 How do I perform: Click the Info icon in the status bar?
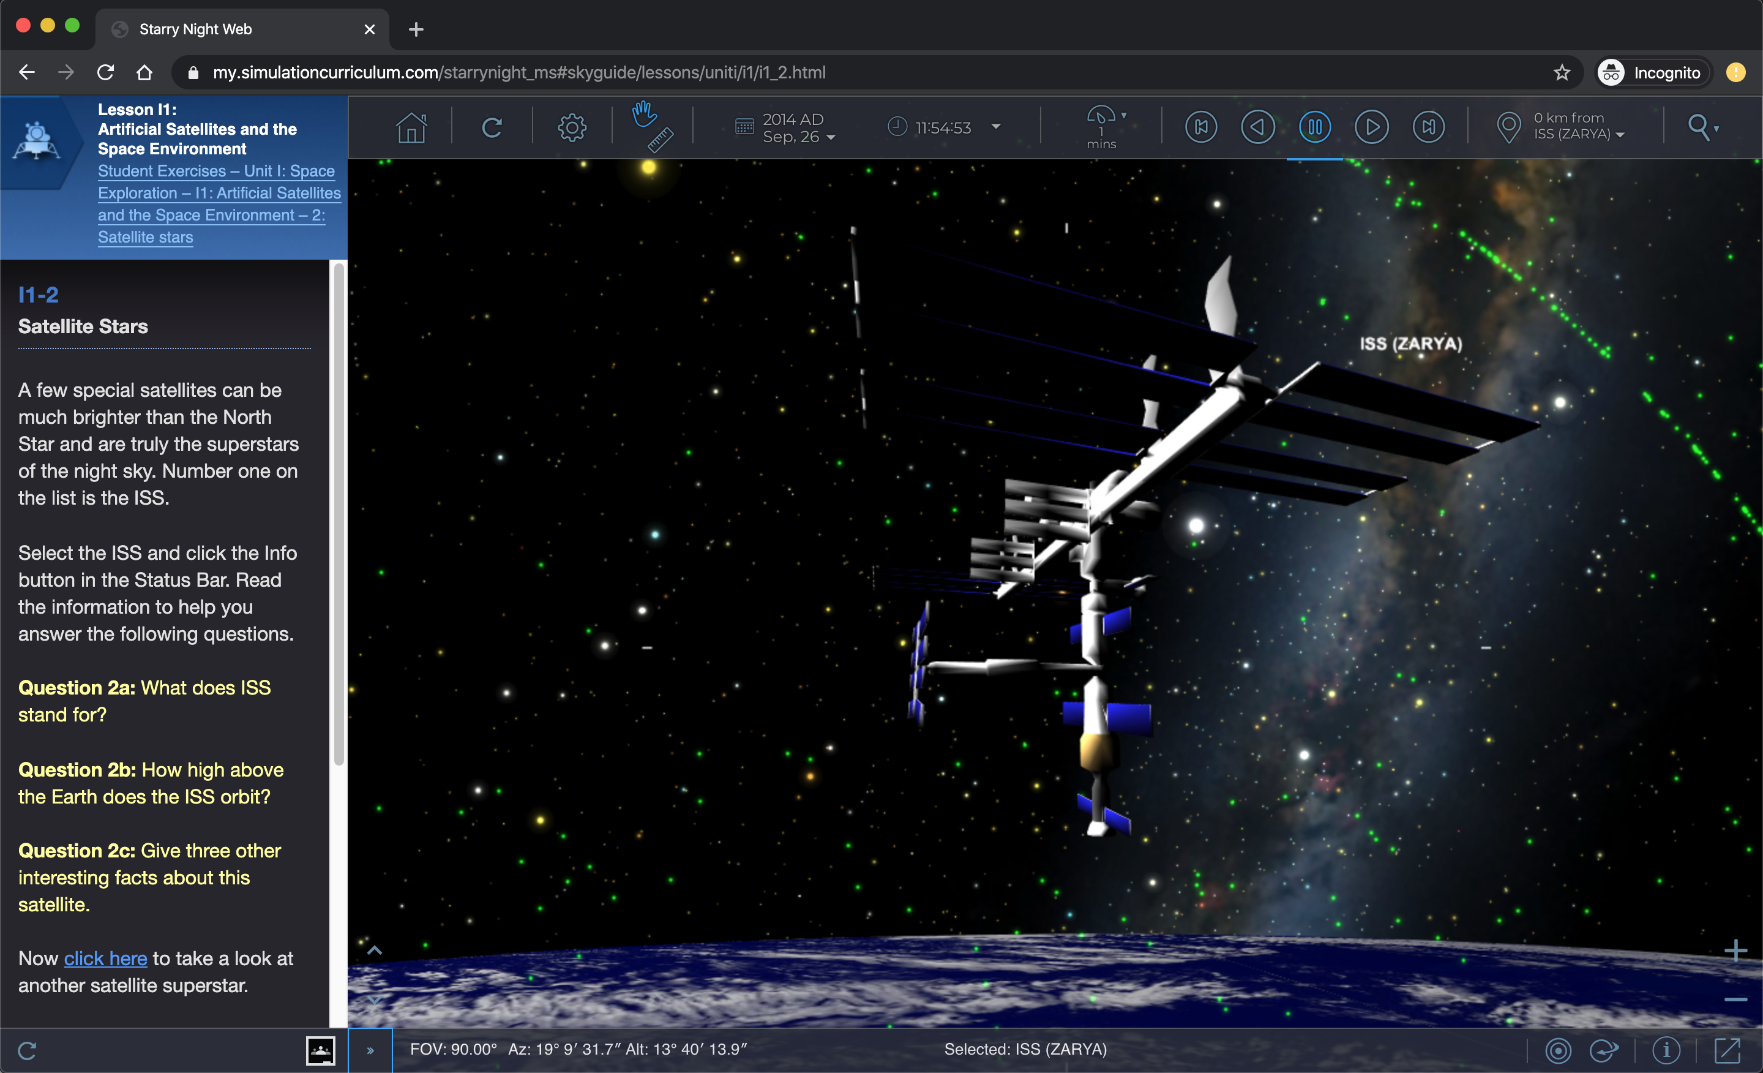pos(1665,1050)
